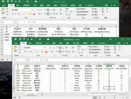Add new sheet with plus button

(42, 94)
